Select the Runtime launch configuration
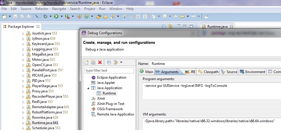This screenshot has width=281, height=133. pos(107,93)
